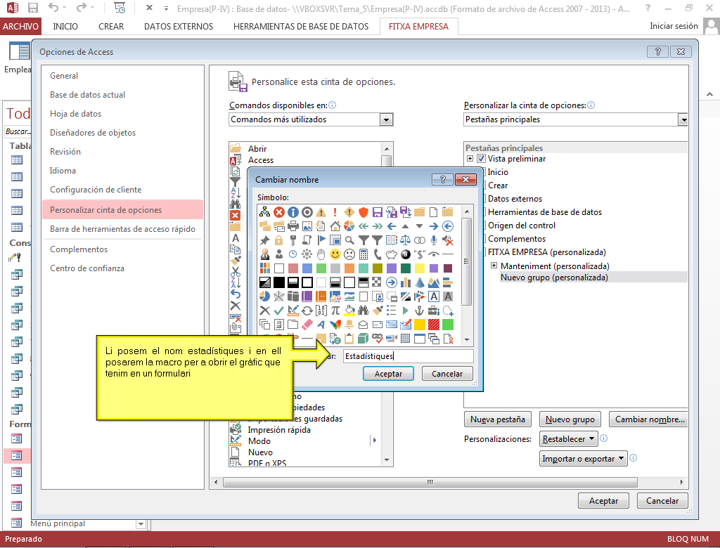The width and height of the screenshot is (720, 548).
Task: Select the padlock symbol
Action: 278,240
